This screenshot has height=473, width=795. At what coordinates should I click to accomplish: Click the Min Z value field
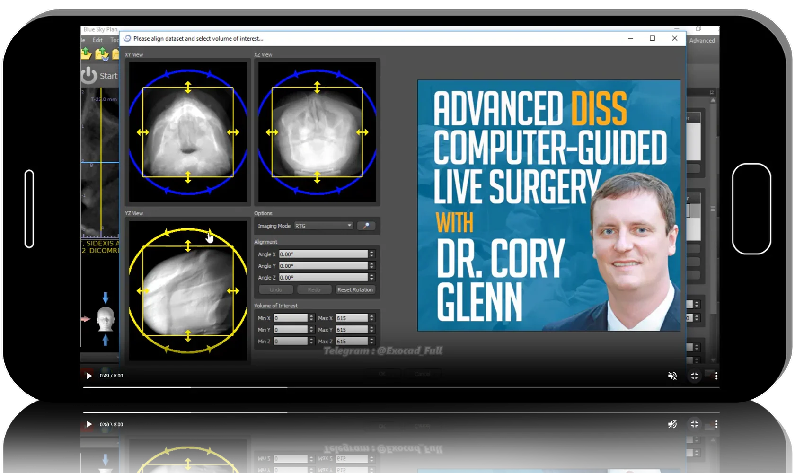coord(291,341)
